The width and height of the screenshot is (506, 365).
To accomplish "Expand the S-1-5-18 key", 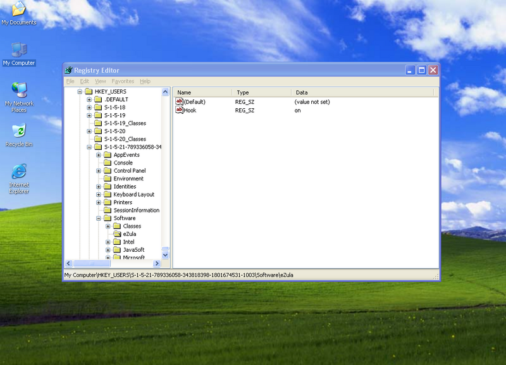I will [89, 108].
